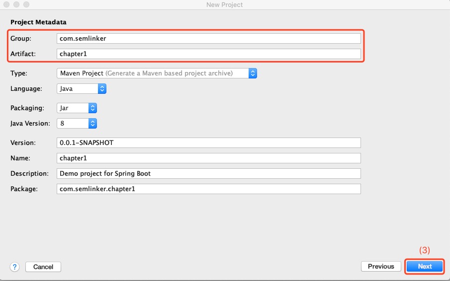
Task: Click the green zoom window button
Action: click(25, 4)
